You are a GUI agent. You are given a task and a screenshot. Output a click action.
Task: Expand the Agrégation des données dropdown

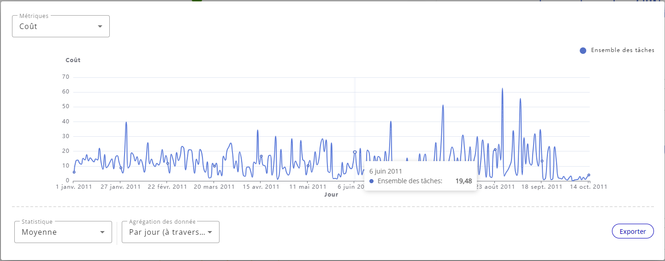click(x=166, y=232)
